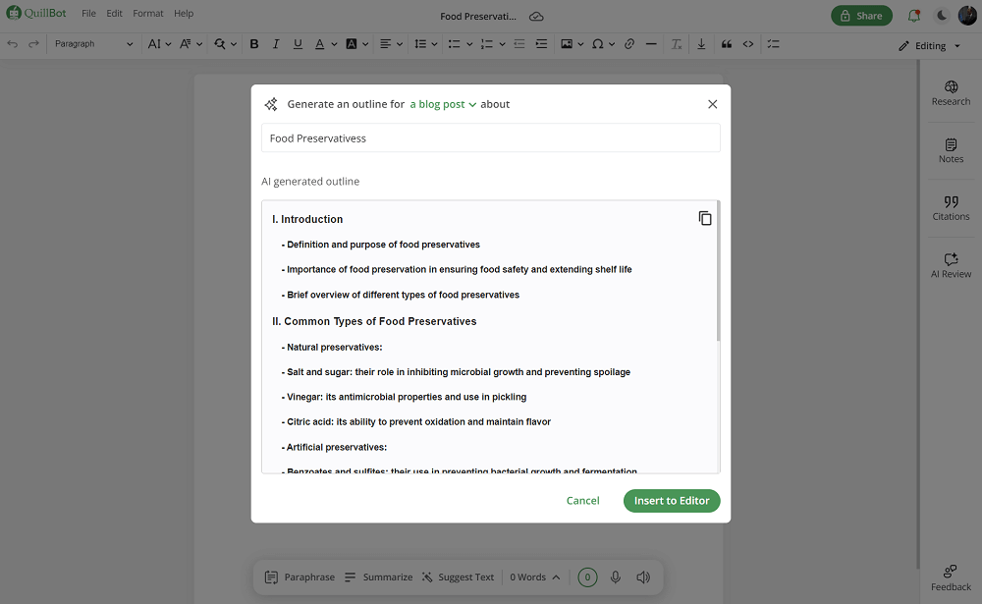Toggle bold formatting

254,44
